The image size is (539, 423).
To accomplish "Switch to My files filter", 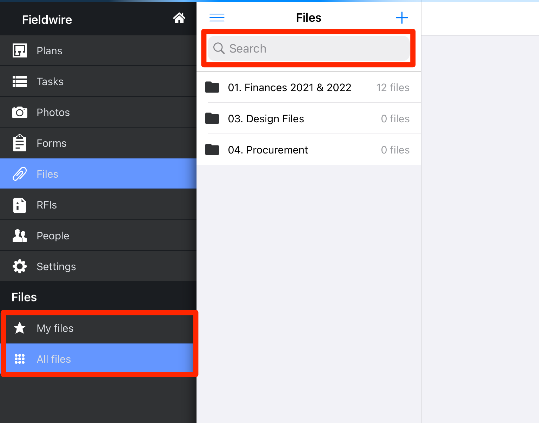I will click(x=55, y=328).
